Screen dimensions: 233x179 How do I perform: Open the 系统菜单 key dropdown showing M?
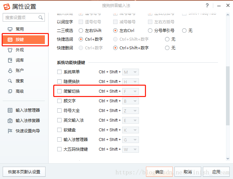[x=131, y=72]
